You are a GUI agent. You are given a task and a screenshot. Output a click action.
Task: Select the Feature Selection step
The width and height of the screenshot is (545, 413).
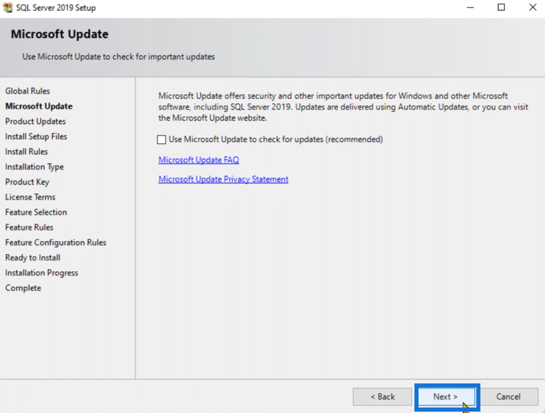click(x=36, y=212)
